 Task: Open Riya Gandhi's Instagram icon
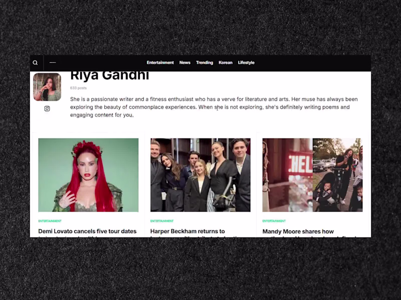pos(47,108)
